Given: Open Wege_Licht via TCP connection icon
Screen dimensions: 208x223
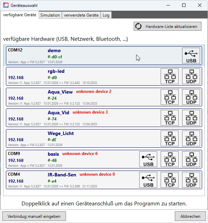Looking at the screenshot, I should tap(170, 138).
